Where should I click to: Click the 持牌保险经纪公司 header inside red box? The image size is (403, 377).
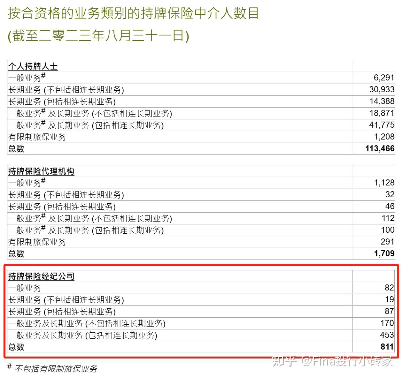pos(40,276)
